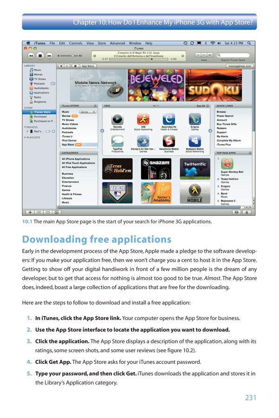Open the File menu
The height and width of the screenshot is (418, 279).
tap(52, 43)
